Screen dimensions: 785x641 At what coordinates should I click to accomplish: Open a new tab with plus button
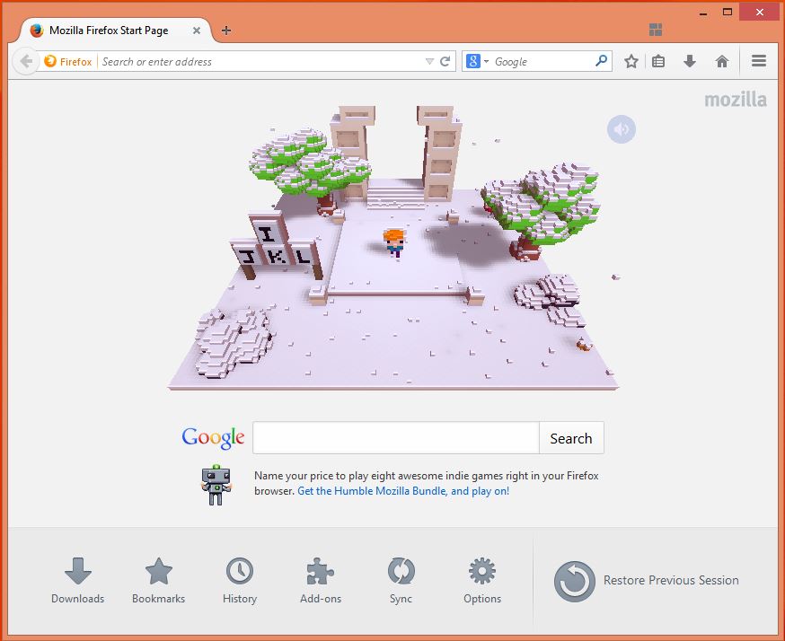[226, 31]
